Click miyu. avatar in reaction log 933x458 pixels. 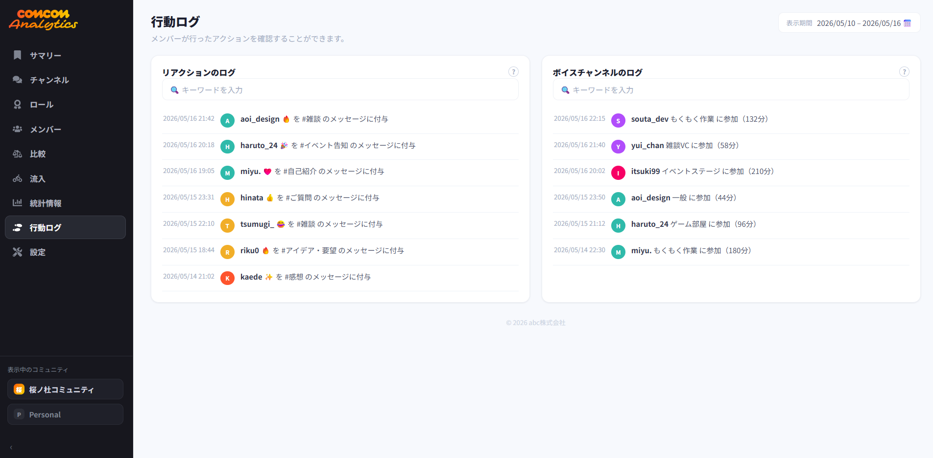click(x=227, y=173)
